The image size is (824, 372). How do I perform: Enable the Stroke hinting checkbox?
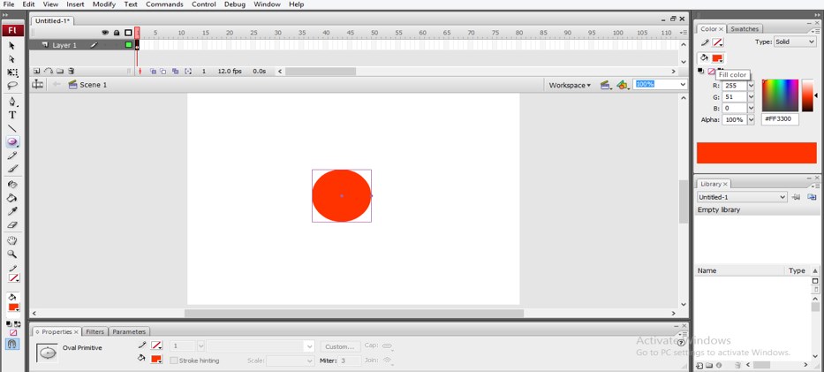[x=174, y=361]
